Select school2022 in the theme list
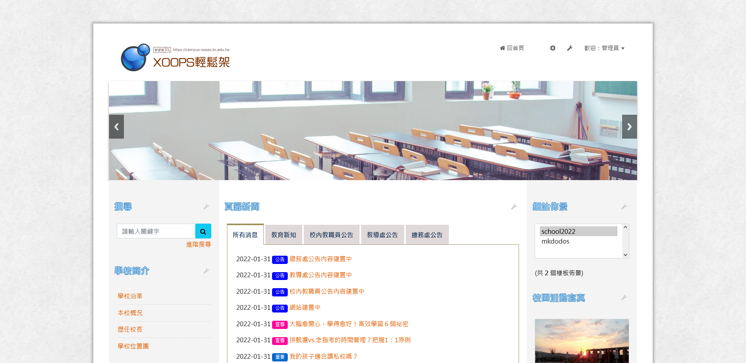The width and height of the screenshot is (746, 363). coord(578,231)
